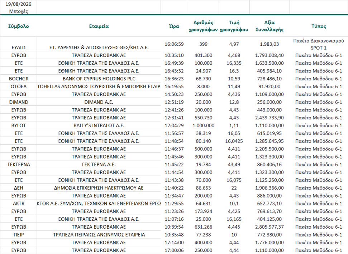Select the price 4,468
Screen dimensions: 348x254
(234, 55)
